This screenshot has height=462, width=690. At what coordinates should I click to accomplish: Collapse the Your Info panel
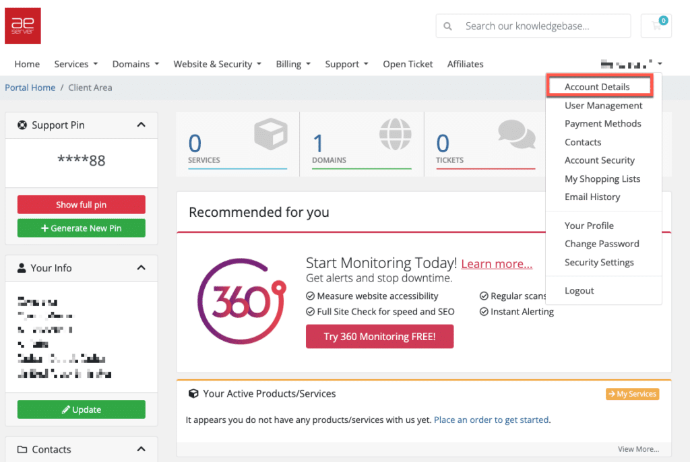141,267
